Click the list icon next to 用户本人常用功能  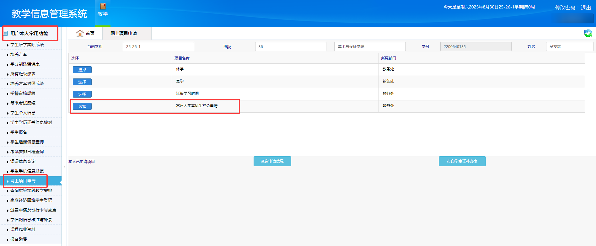pos(6,33)
